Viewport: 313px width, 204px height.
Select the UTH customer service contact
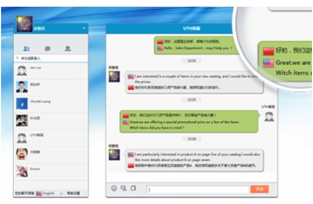tap(51, 138)
